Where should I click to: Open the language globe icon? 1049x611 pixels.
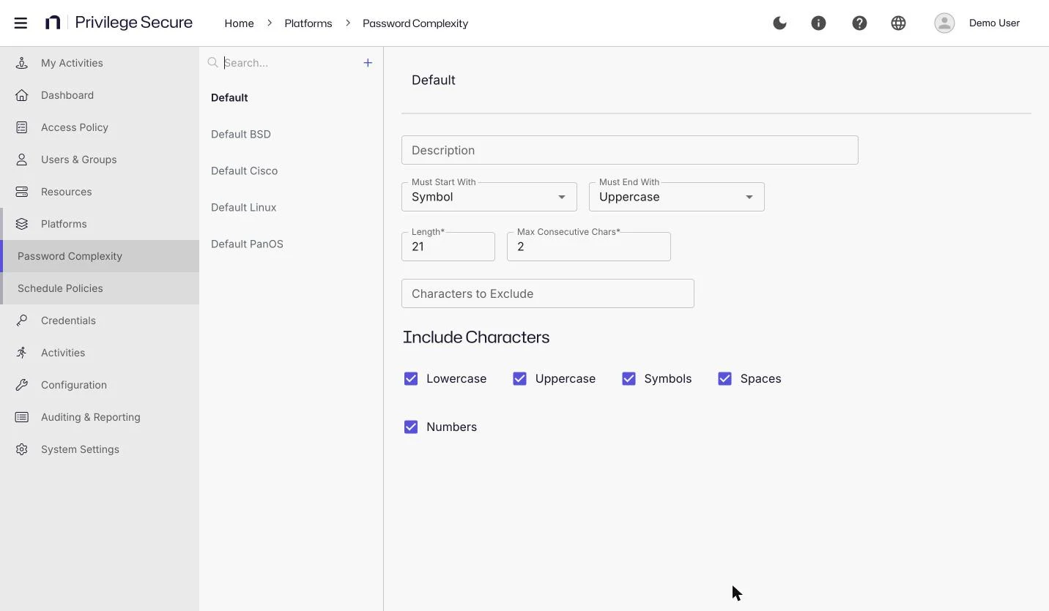[x=898, y=23]
